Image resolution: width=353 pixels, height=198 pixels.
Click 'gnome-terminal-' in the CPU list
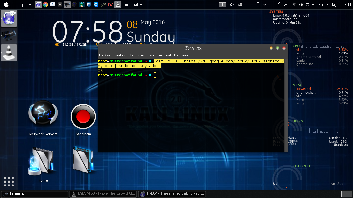[x=309, y=57]
